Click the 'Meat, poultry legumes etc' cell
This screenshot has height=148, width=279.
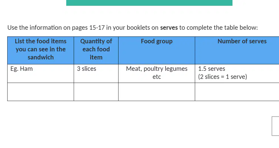click(x=157, y=74)
